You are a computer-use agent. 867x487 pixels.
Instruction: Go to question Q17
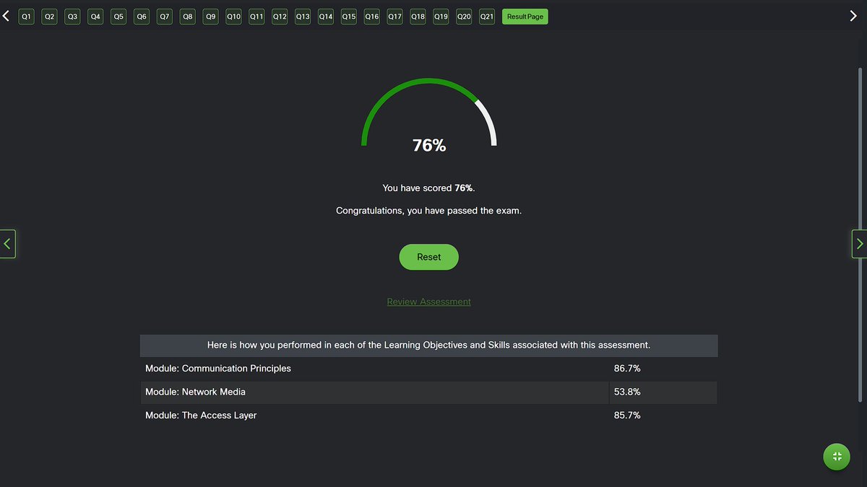(x=394, y=16)
